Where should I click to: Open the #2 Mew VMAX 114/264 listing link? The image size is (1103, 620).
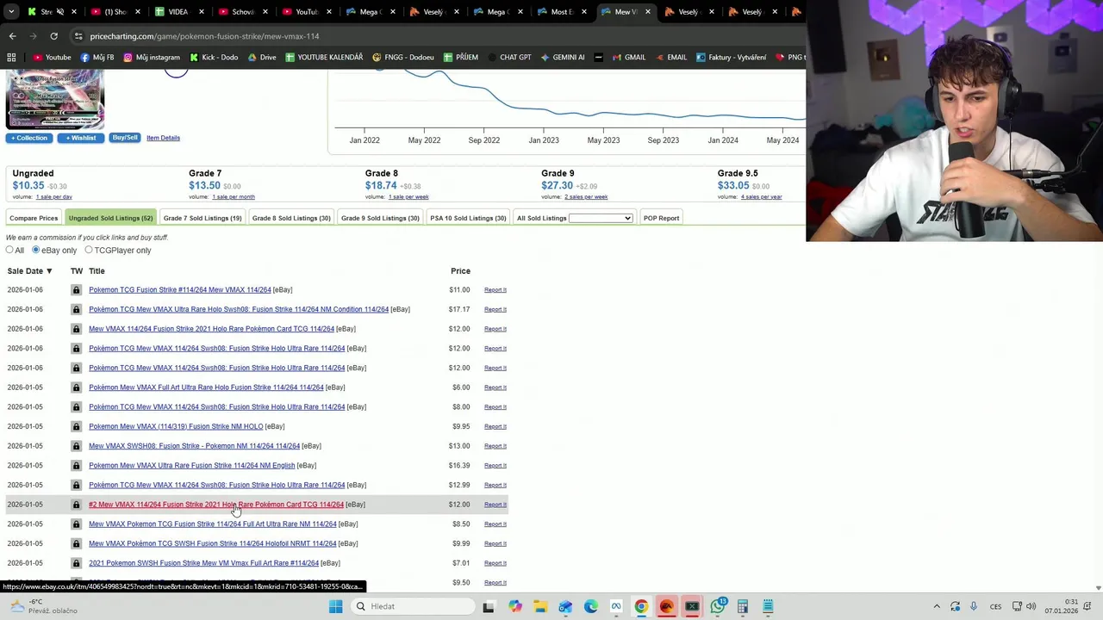pos(216,505)
